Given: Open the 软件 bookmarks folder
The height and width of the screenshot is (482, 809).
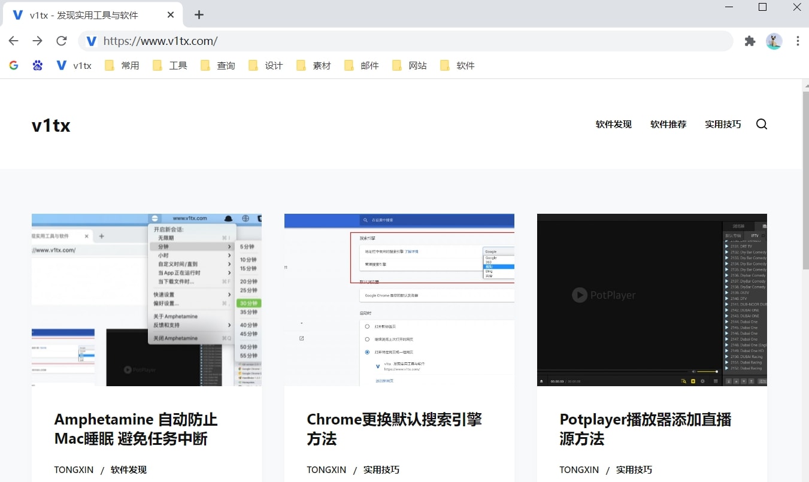Looking at the screenshot, I should point(457,65).
